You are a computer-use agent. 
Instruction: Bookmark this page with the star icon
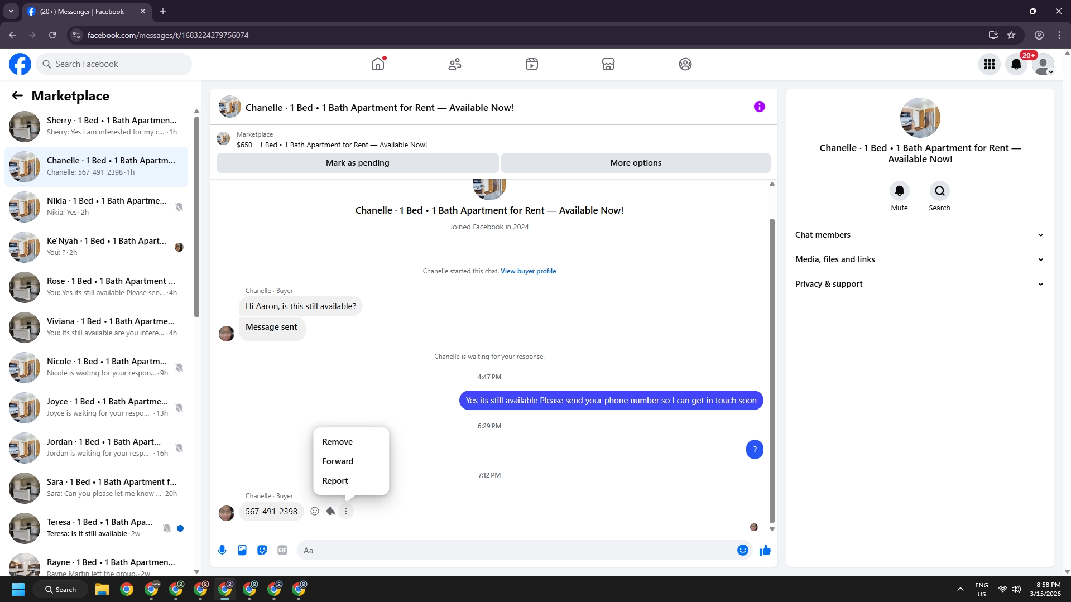(1011, 35)
